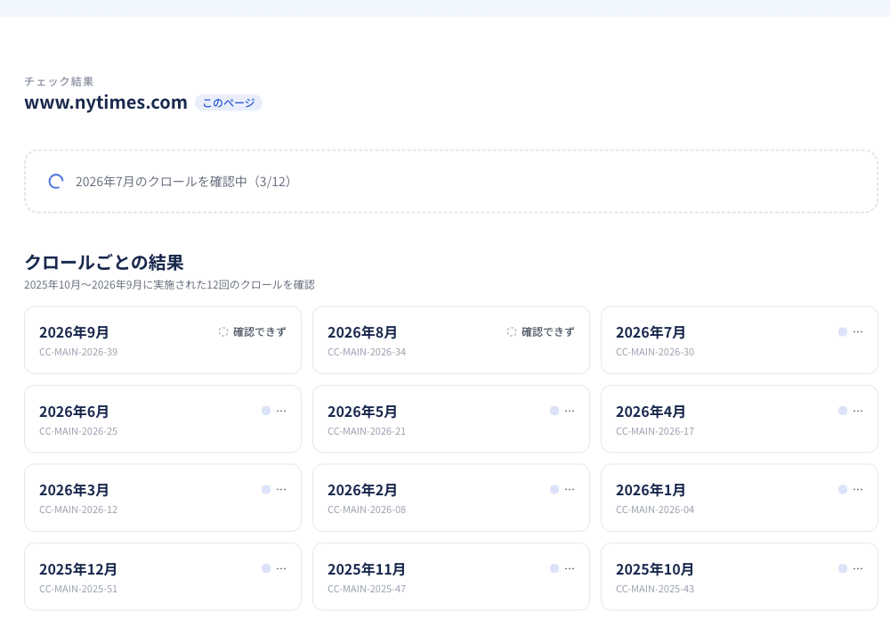The height and width of the screenshot is (628, 890).
Task: Click the pending status dot on 2025年12月 card
Action: (x=266, y=568)
